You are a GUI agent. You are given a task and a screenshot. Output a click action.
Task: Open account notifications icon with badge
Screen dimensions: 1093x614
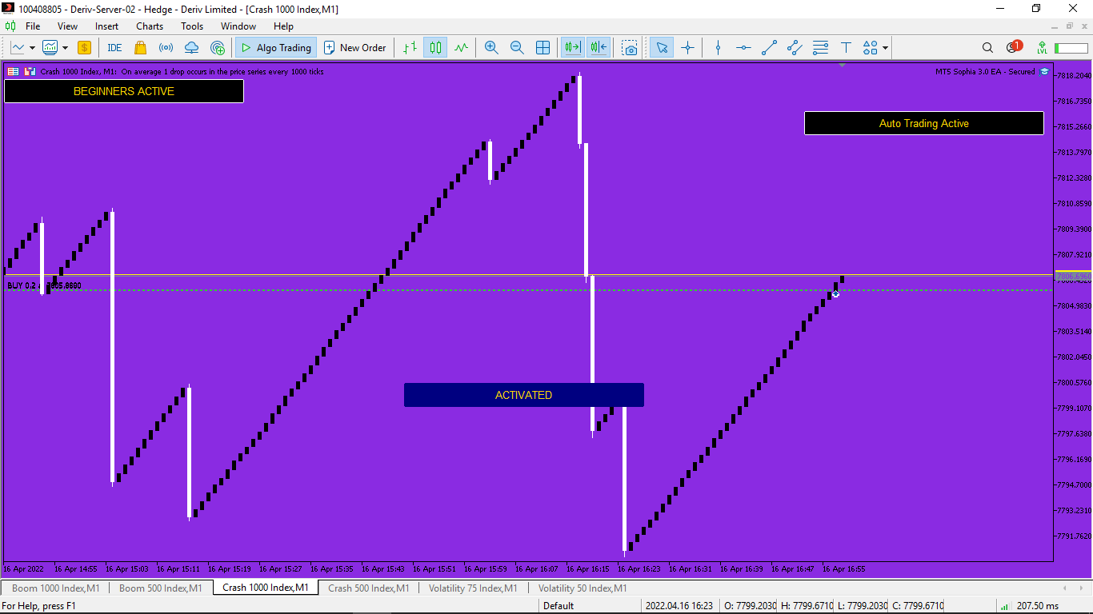[x=1014, y=47]
